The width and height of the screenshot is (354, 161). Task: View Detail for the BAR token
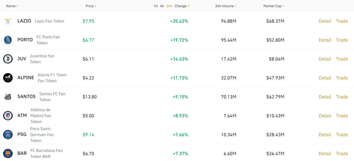(325, 154)
